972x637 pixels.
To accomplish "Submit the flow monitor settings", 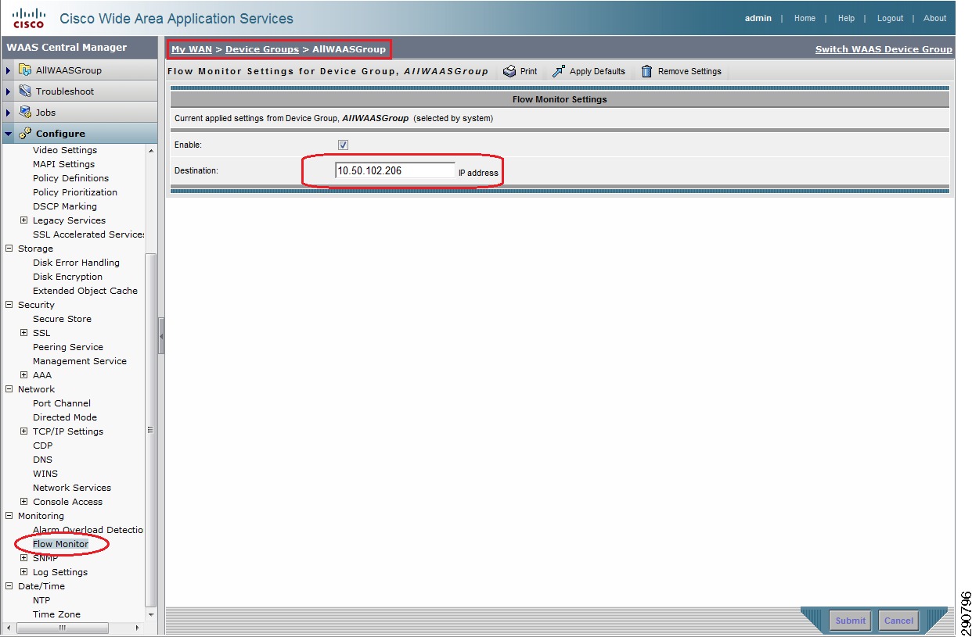I will (850, 621).
